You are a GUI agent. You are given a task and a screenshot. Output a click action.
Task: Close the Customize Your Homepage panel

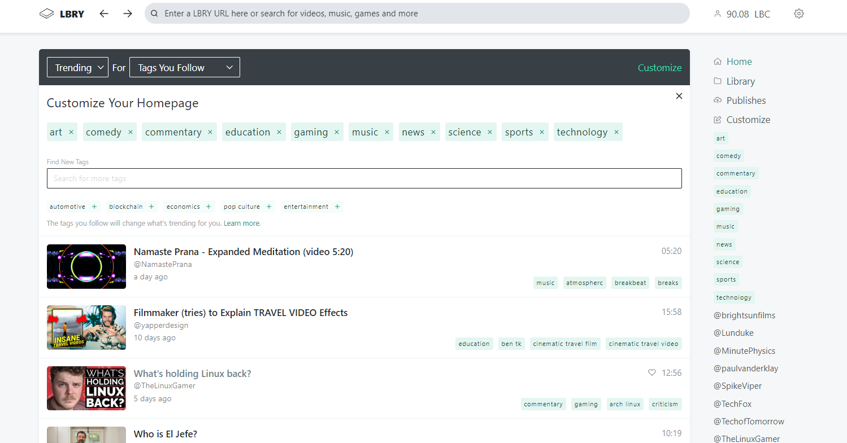click(679, 96)
